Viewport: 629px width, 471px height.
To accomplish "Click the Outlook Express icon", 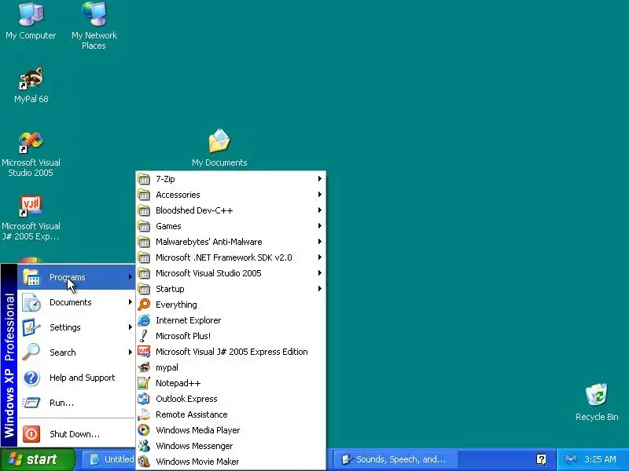I will tap(144, 399).
